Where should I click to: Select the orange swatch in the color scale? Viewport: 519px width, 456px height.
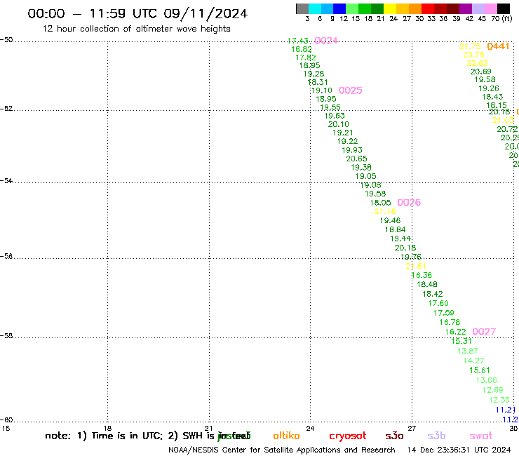coord(415,8)
